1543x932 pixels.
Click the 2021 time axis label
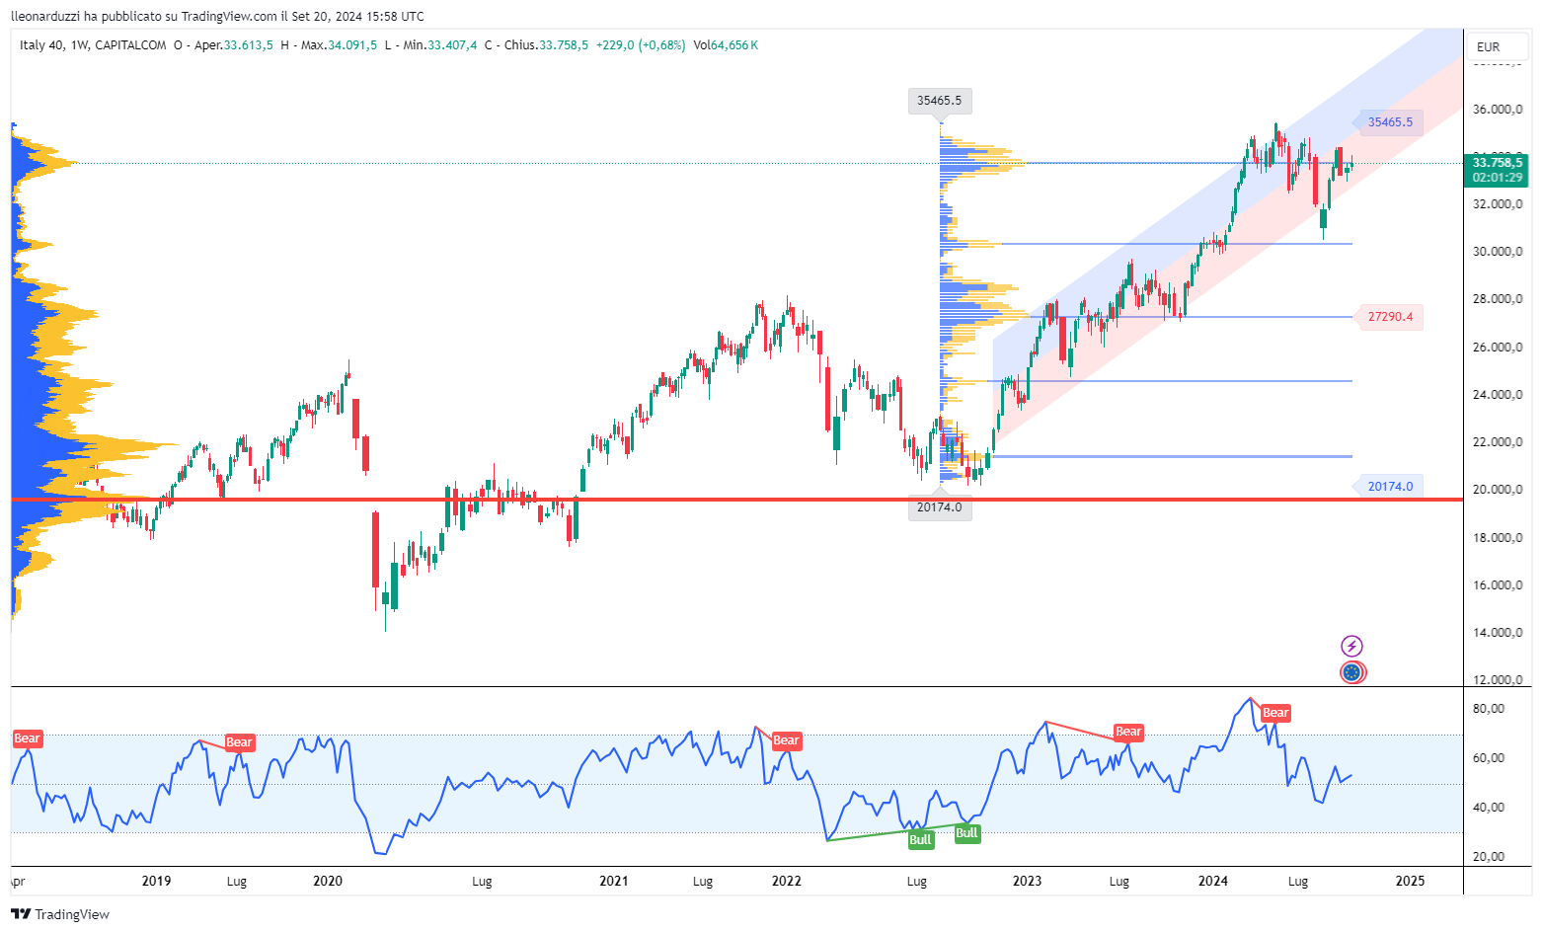614,881
